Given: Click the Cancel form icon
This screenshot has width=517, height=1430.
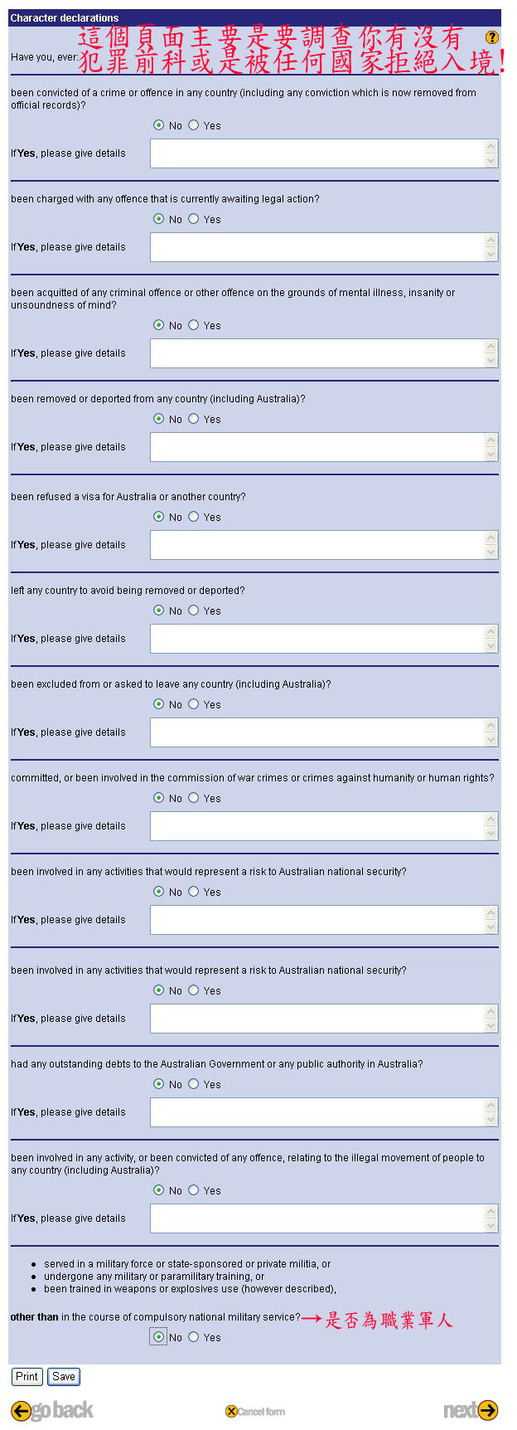Looking at the screenshot, I should [x=231, y=1411].
